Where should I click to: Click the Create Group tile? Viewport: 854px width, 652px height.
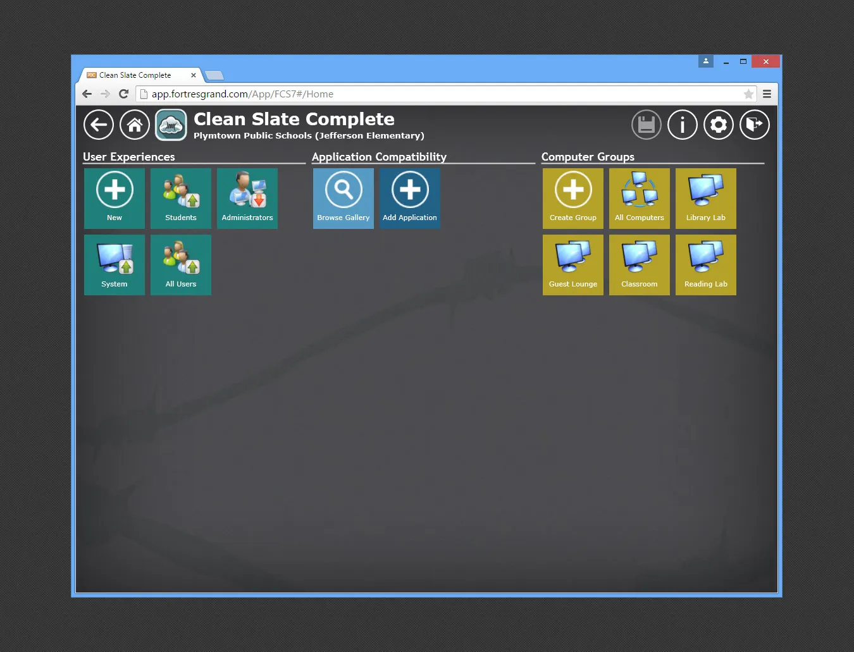point(573,199)
